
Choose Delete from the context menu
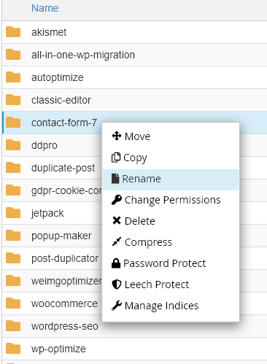pos(171,221)
